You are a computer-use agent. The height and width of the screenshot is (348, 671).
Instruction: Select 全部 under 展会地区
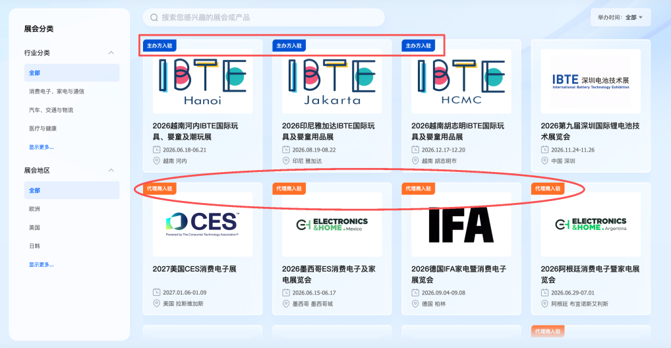click(72, 190)
